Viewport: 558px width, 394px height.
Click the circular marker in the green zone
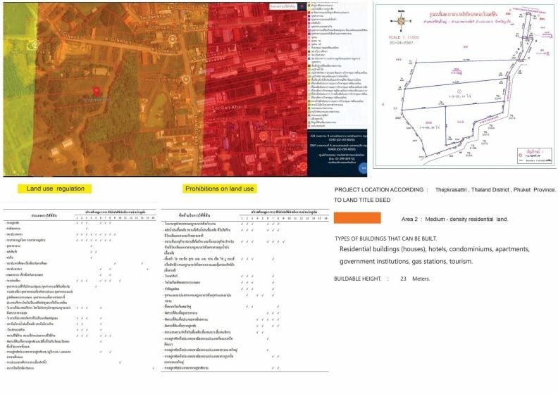(35, 44)
